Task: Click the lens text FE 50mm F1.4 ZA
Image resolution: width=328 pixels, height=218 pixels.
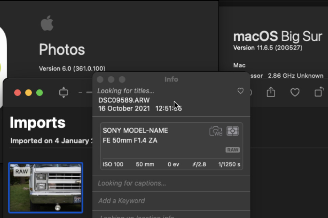Action: pos(130,140)
